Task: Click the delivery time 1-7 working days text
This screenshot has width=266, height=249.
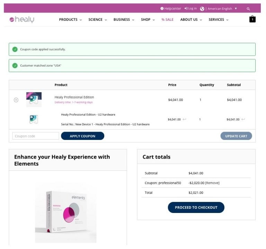Action: point(74,102)
